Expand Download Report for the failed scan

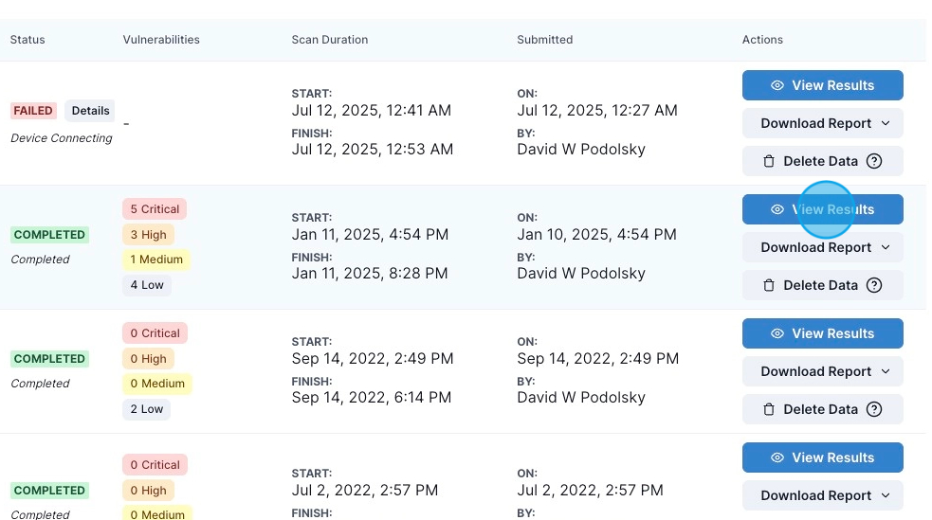pos(823,123)
